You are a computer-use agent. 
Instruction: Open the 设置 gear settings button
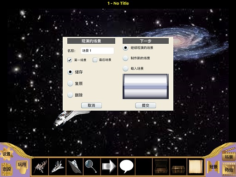pyautogui.click(x=6, y=154)
